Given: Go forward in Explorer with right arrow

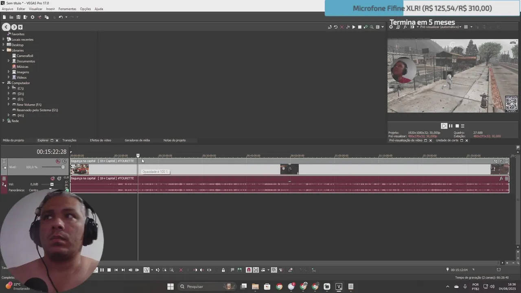Looking at the screenshot, I should 14,27.
